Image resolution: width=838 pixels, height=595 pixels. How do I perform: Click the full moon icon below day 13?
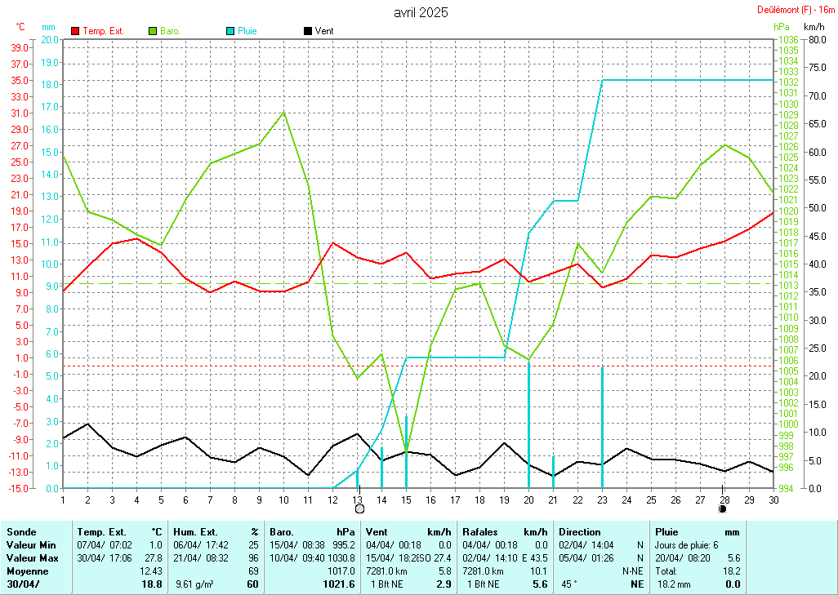(x=359, y=508)
